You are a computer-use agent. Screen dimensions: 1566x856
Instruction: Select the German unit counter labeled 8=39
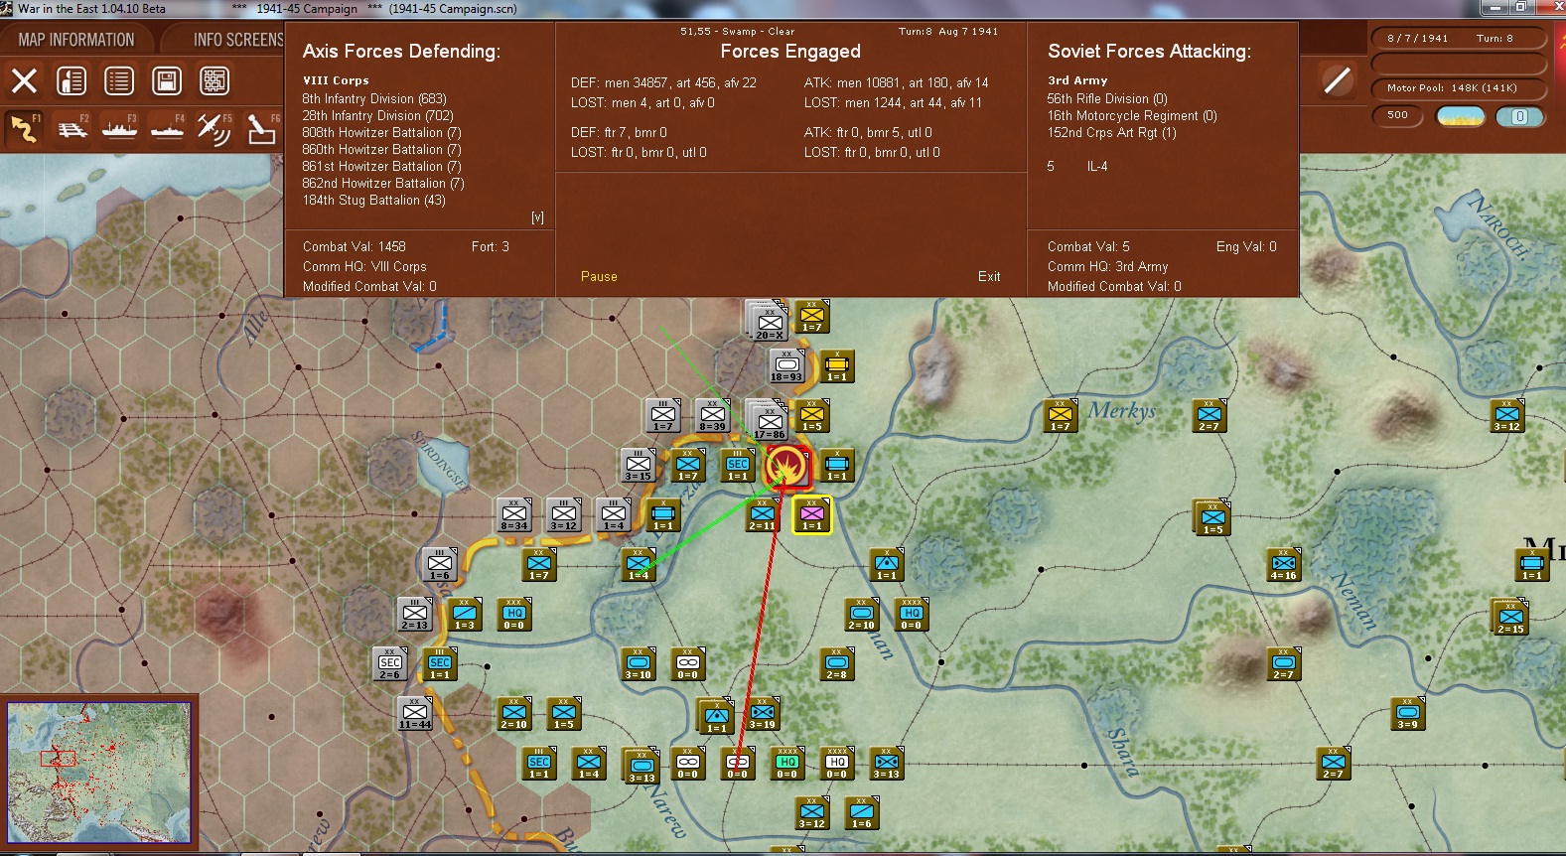coord(712,416)
